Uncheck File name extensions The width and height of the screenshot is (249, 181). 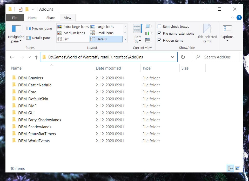coord(176,33)
